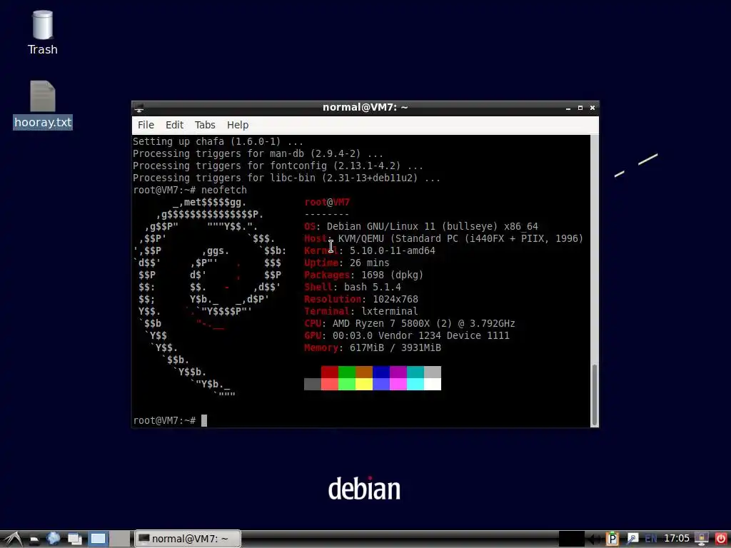Viewport: 731px width, 548px height.
Task: Click the Resolution '1024x768' value
Action: [395, 299]
